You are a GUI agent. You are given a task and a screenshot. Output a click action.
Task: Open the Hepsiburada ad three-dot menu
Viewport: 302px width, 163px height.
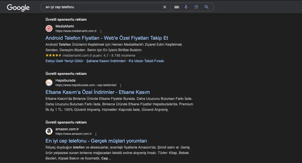pyautogui.click(x=121, y=86)
